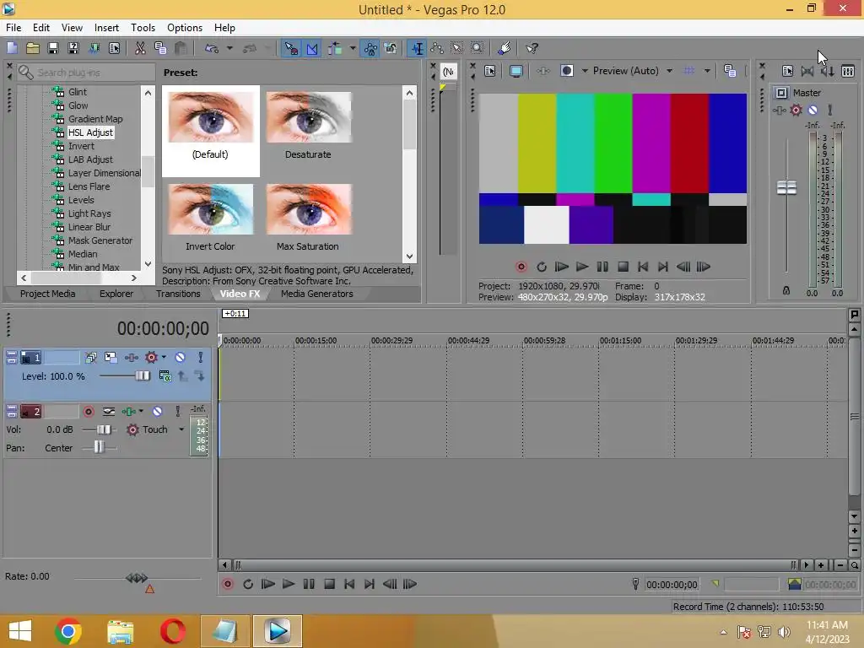Toggle Loop Playback in timeline transport
864x648 pixels.
[248, 584]
